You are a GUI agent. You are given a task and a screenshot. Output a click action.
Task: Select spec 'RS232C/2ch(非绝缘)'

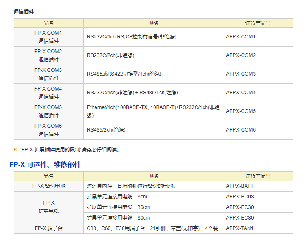click(110, 55)
